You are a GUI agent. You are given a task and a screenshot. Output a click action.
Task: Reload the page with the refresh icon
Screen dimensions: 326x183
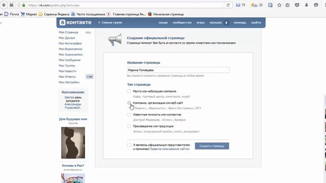point(228,5)
